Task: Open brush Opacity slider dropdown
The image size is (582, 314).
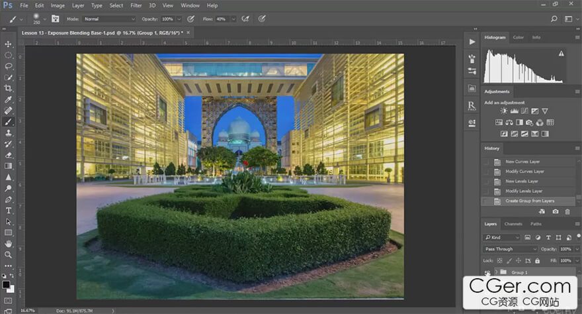Action: click(179, 19)
